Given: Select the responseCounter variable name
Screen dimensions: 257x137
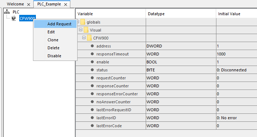Looking at the screenshot, I should click(113, 86).
